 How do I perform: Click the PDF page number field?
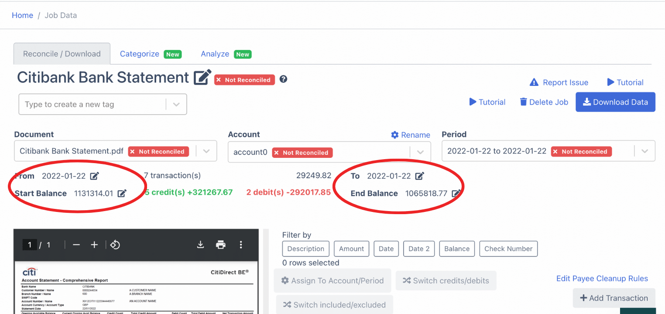29,245
